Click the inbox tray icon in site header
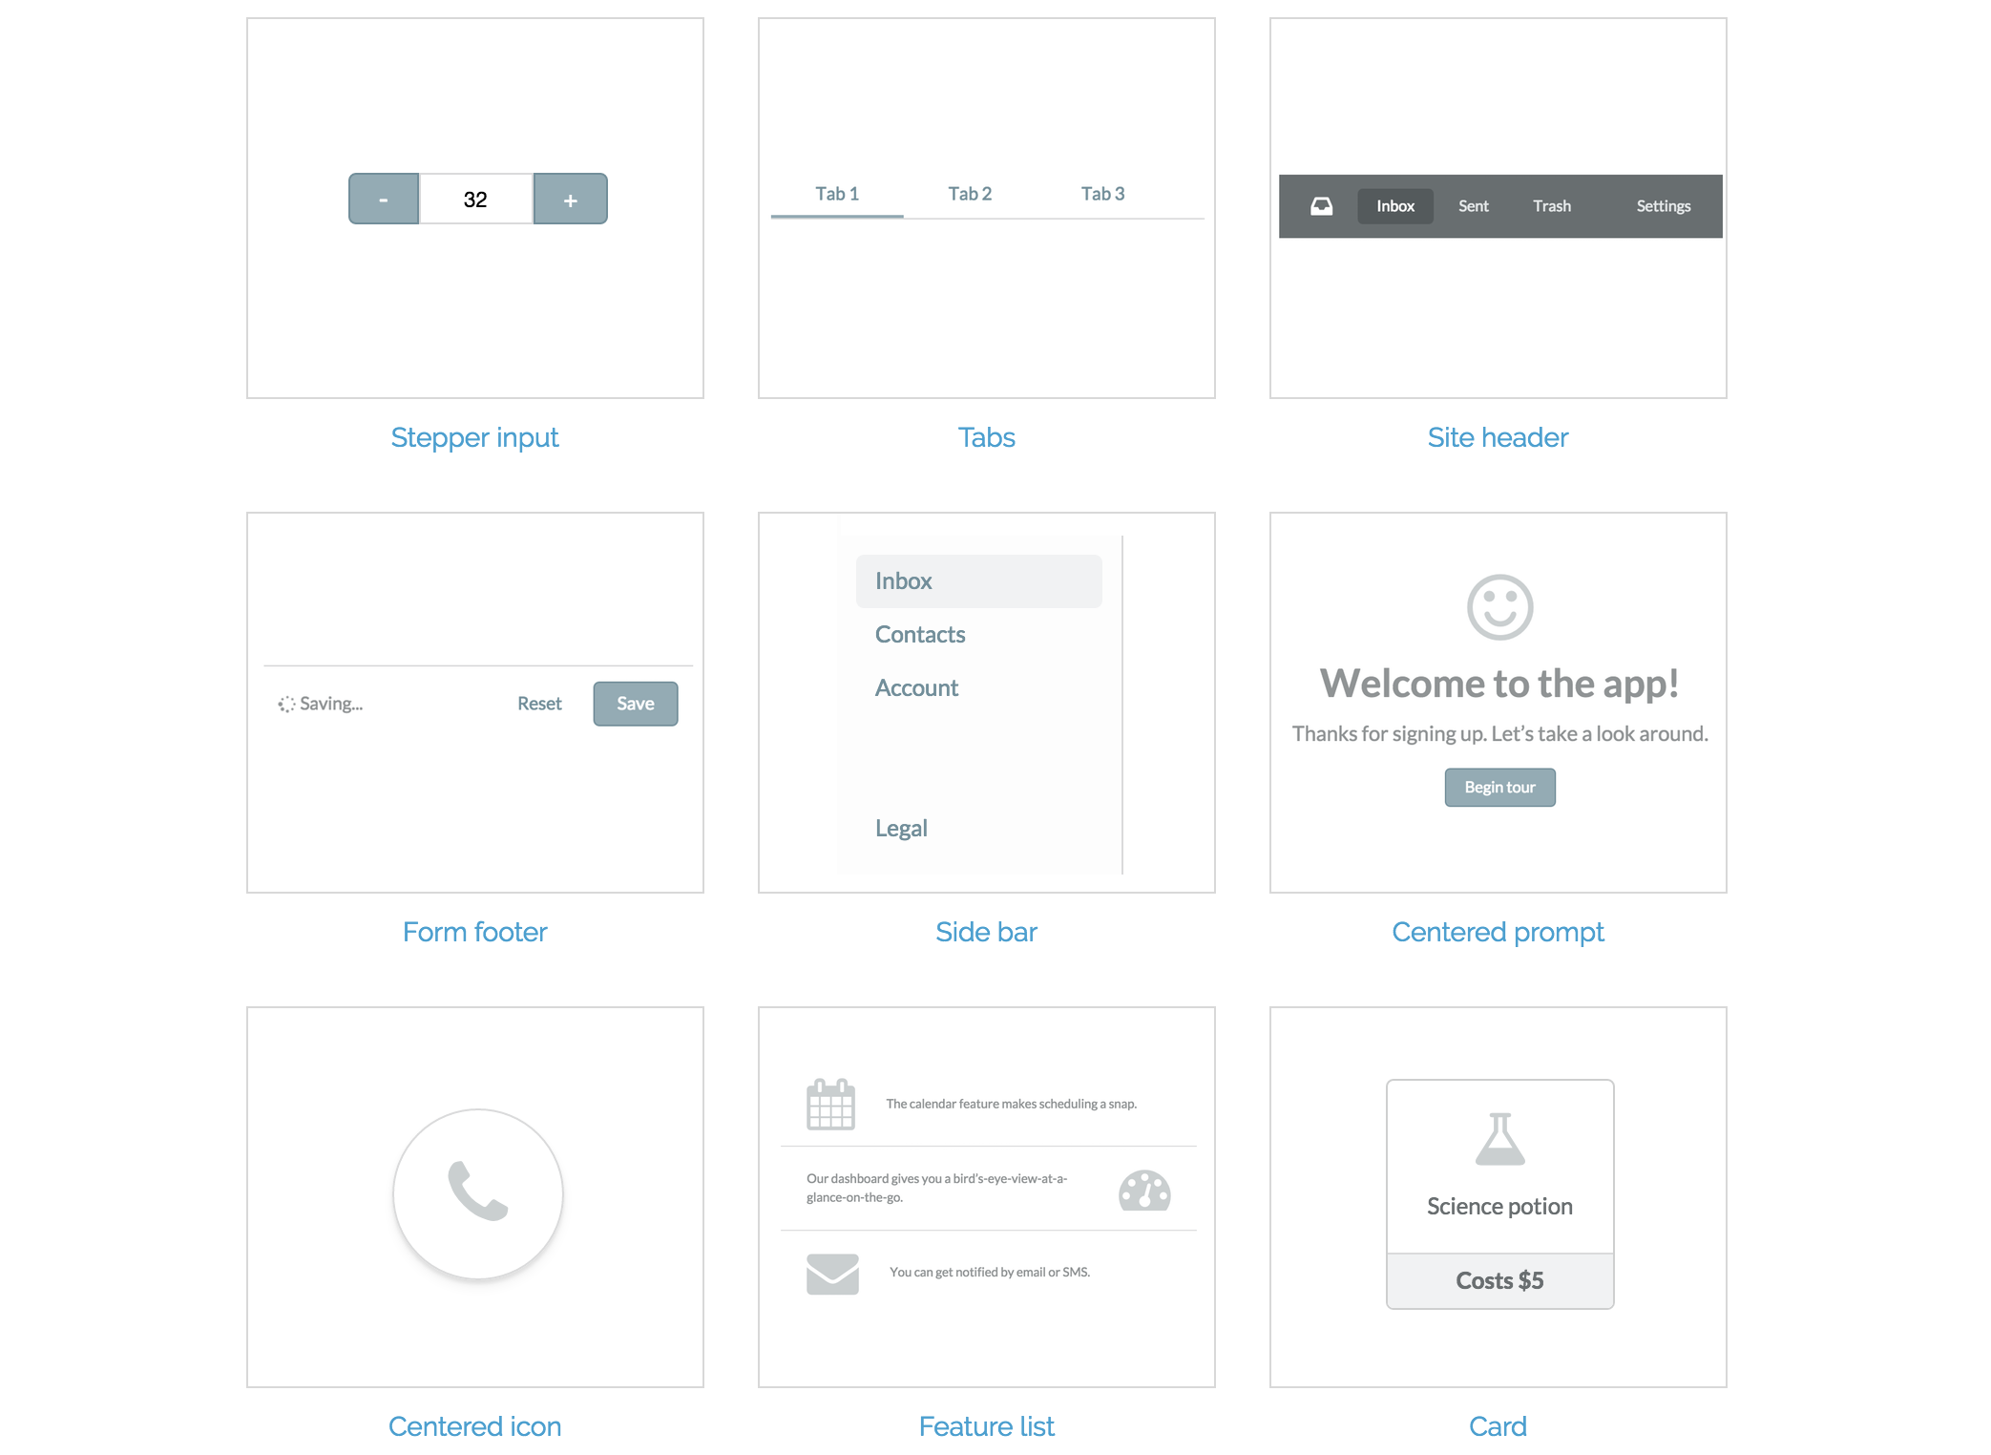The image size is (1991, 1455). (x=1321, y=206)
